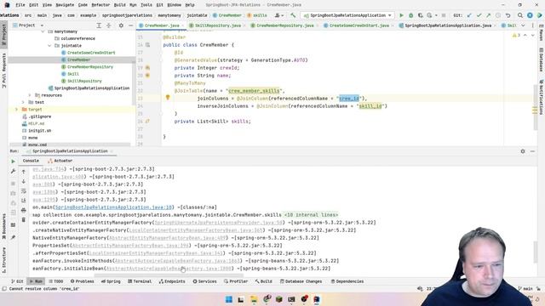
Task: Click the 'main' Git branch widget in status bar
Action: 525,289
